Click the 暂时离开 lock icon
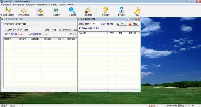Image resolution: width=201 pixels, height=107 pixels. pos(122,11)
